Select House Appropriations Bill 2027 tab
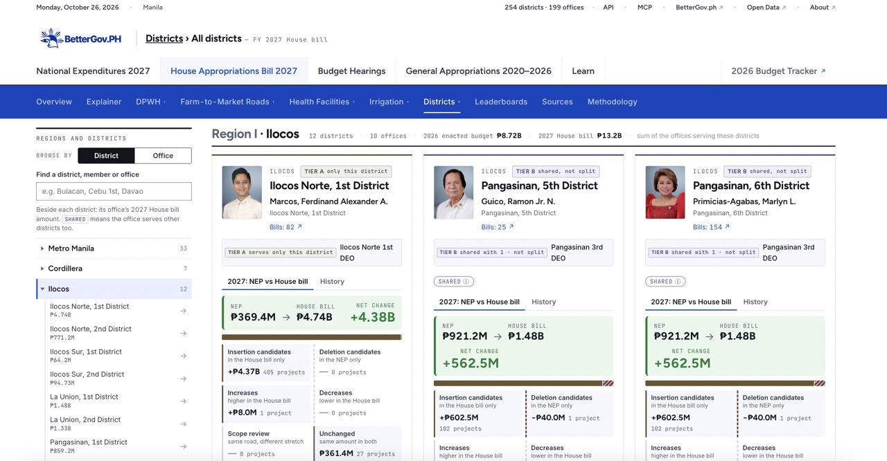This screenshot has width=887, height=461. click(x=234, y=71)
